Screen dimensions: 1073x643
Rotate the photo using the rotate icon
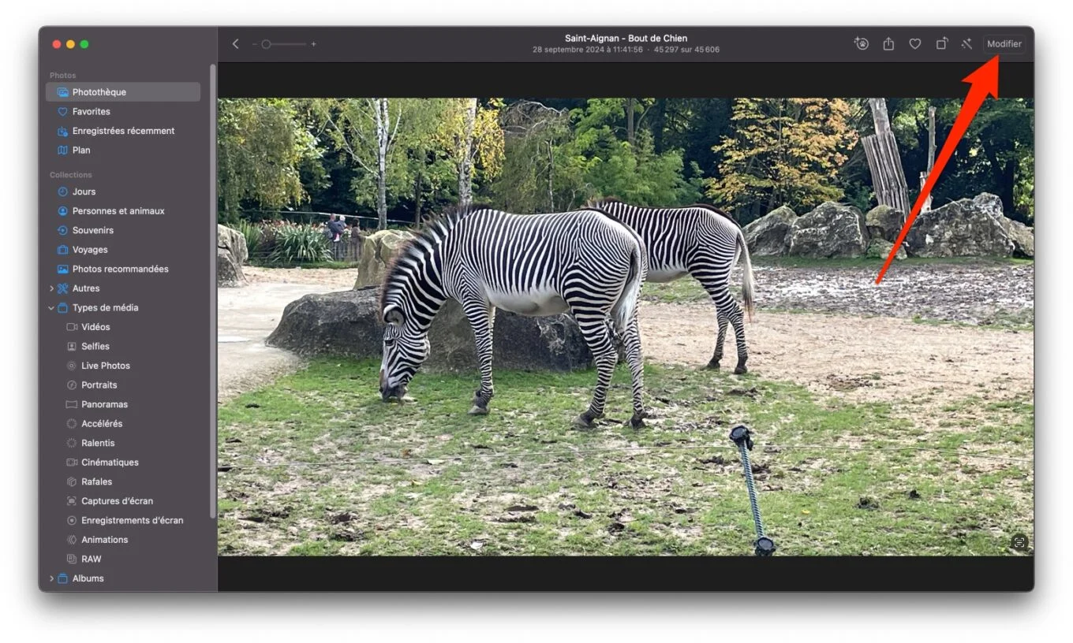pos(941,44)
